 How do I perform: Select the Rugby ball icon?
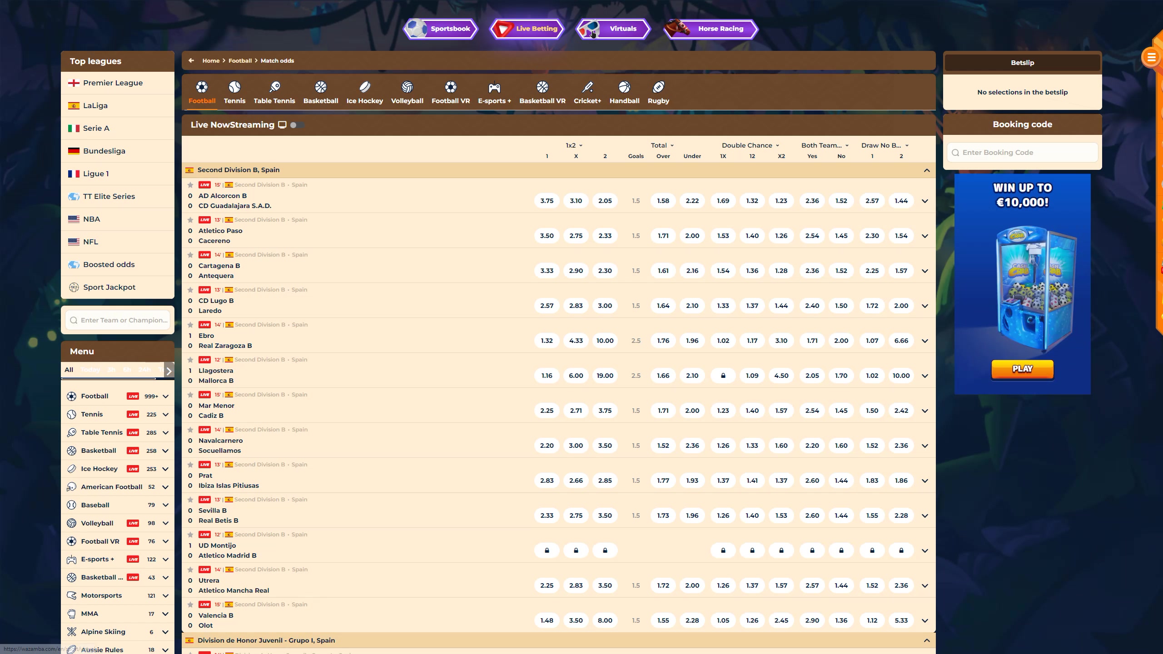[x=658, y=87]
